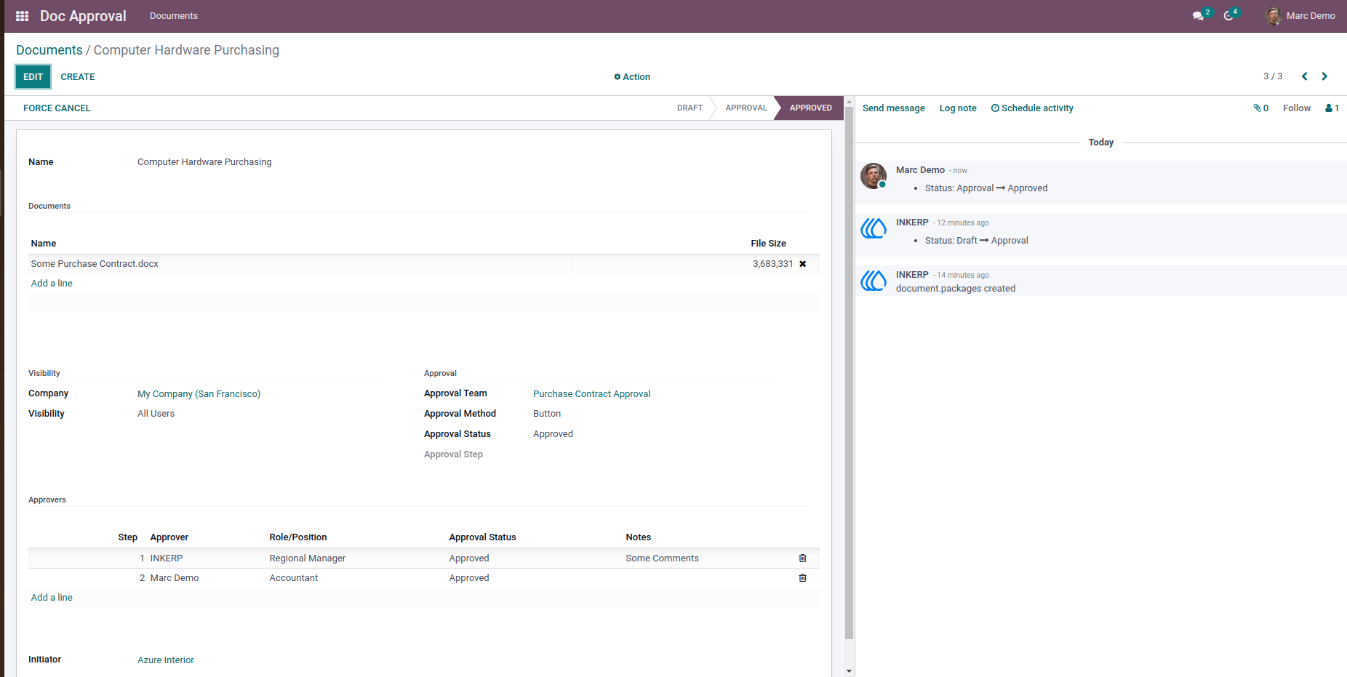Go to previous record arrow
The height and width of the screenshot is (677, 1347).
[1305, 76]
